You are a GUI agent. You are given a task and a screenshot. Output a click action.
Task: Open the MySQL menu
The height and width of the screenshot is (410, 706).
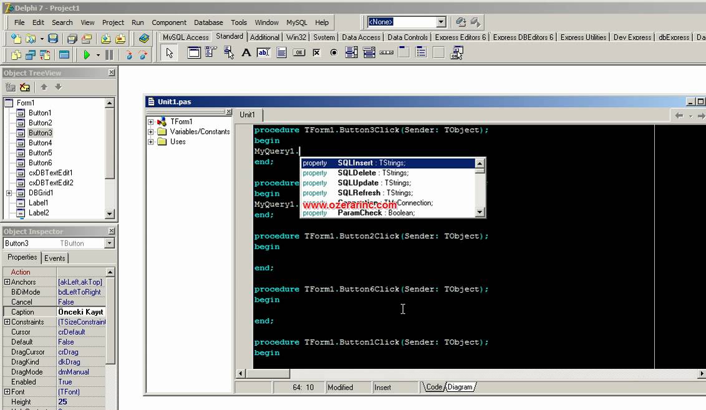click(x=296, y=22)
